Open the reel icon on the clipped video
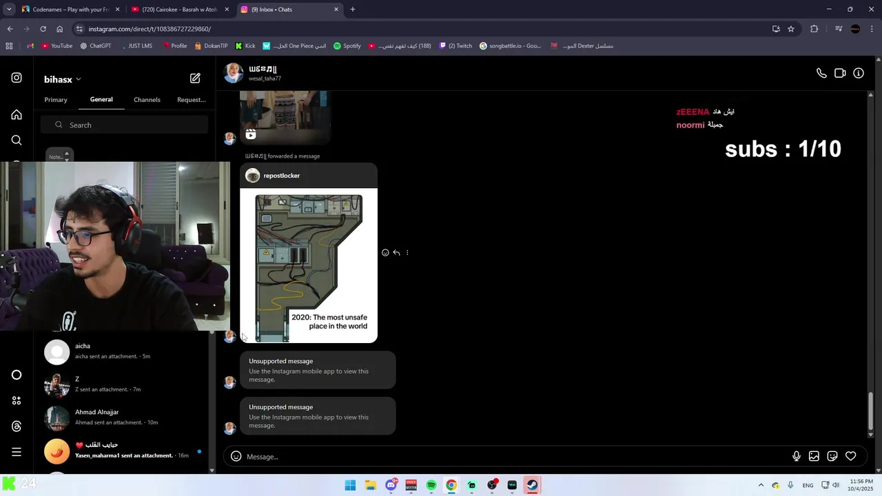882x496 pixels. [x=251, y=134]
